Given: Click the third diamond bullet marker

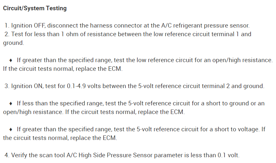Looking at the screenshot, I should click(11, 129).
